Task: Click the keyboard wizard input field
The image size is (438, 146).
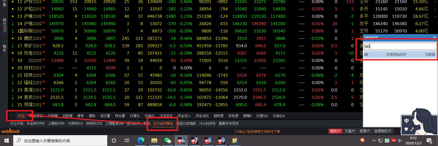Action: point(400,46)
